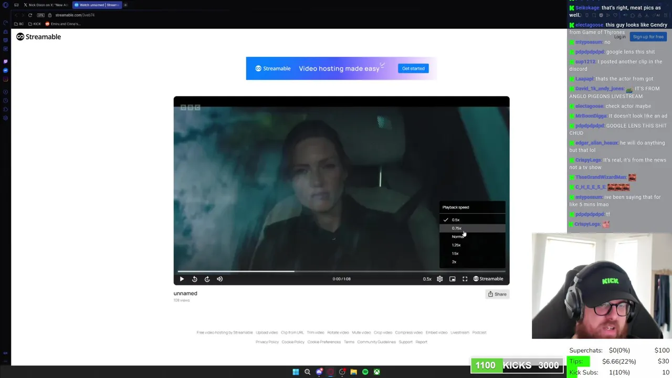Click the Rotate video footer link
Viewport: 672px width, 378px height.
click(x=338, y=332)
